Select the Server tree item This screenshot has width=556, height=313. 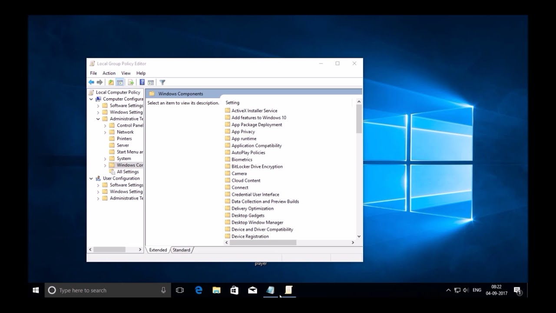coord(123,145)
